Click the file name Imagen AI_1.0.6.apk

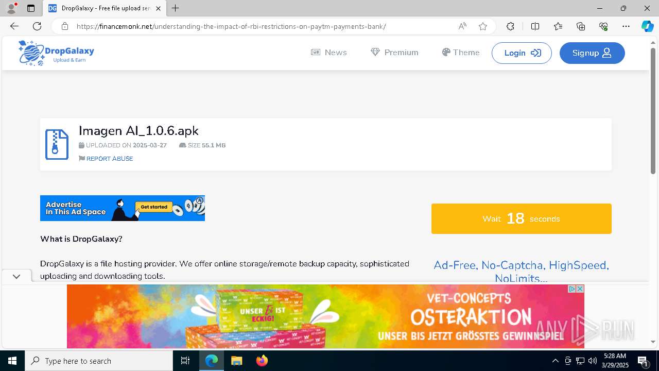tap(138, 131)
